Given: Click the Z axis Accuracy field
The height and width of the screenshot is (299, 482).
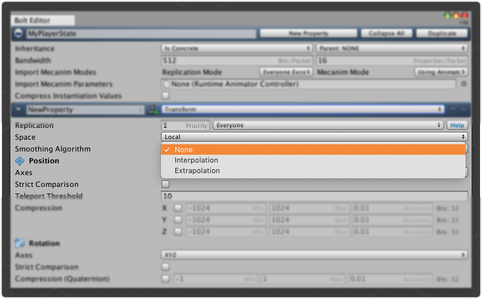Looking at the screenshot, I should (392, 231).
